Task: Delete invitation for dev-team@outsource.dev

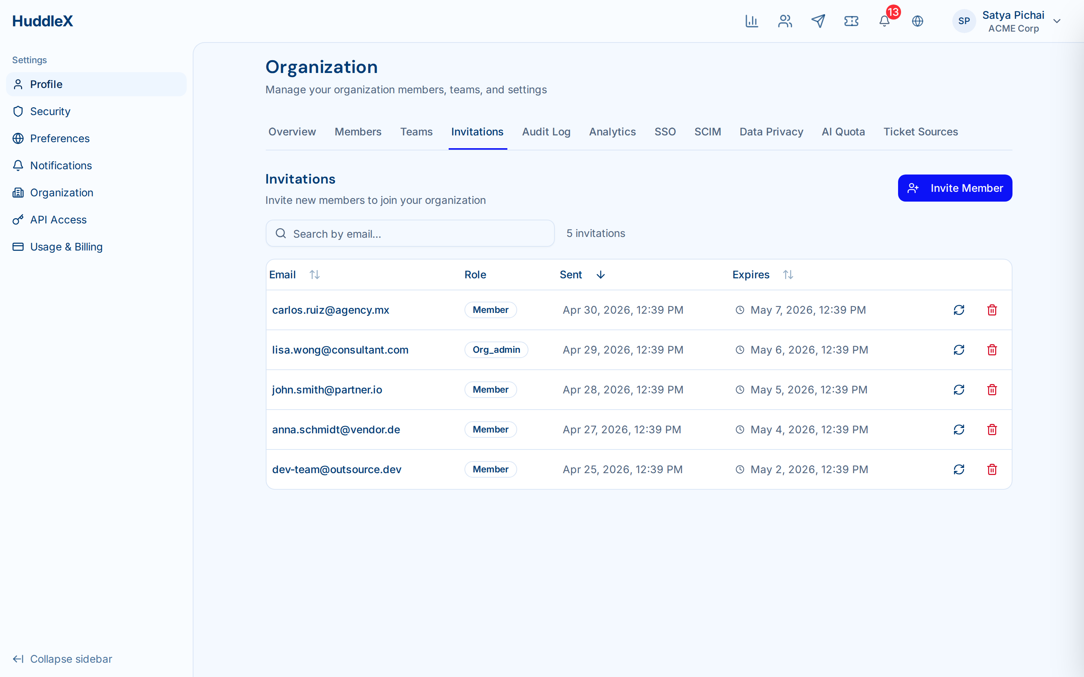Action: coord(992,469)
